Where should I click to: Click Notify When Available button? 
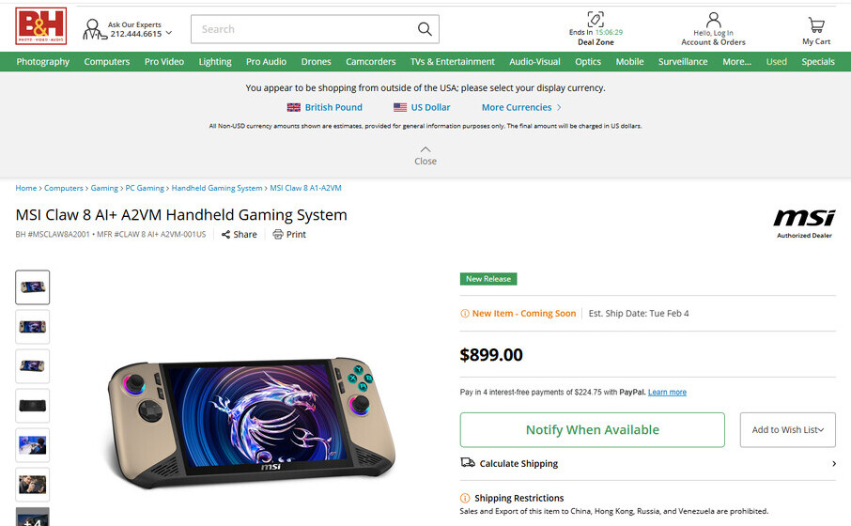pos(592,430)
